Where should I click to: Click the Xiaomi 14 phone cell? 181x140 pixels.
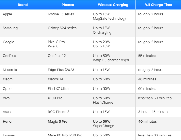coord(55,79)
